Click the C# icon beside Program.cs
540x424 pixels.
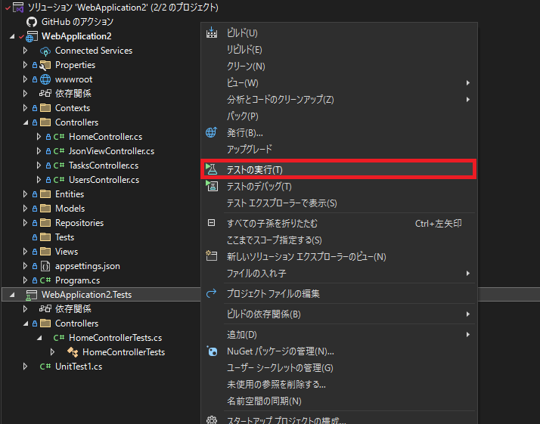[45, 280]
